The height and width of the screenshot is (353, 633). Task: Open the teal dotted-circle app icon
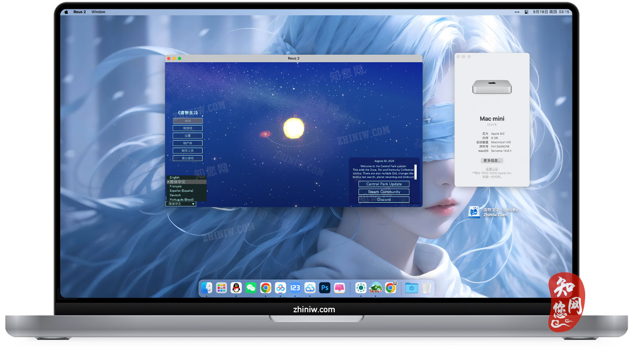coord(361,288)
